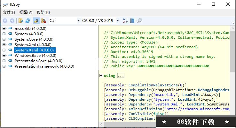Click the Debuggable attribute link
The height and width of the screenshot is (128, 236).
point(139,90)
